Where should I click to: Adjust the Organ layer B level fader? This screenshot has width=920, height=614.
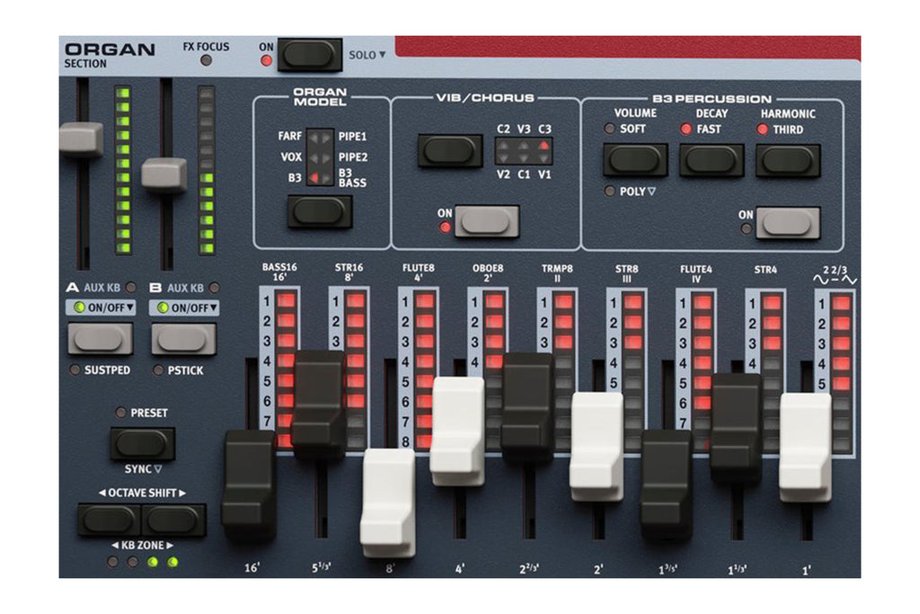pyautogui.click(x=164, y=174)
